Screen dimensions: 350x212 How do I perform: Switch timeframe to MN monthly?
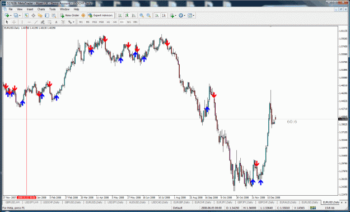coord(136,22)
